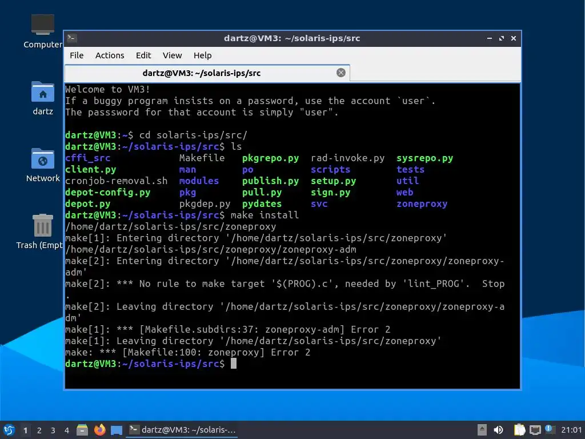This screenshot has width=585, height=439.
Task: Click the 'client.py' file name
Action: 91,169
